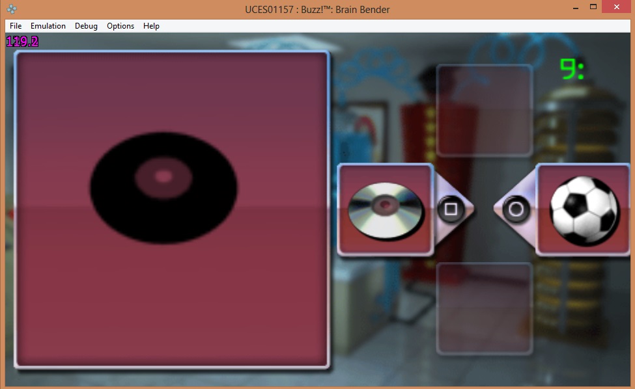Open the Emulation menu
This screenshot has height=389, width=635.
(48, 26)
